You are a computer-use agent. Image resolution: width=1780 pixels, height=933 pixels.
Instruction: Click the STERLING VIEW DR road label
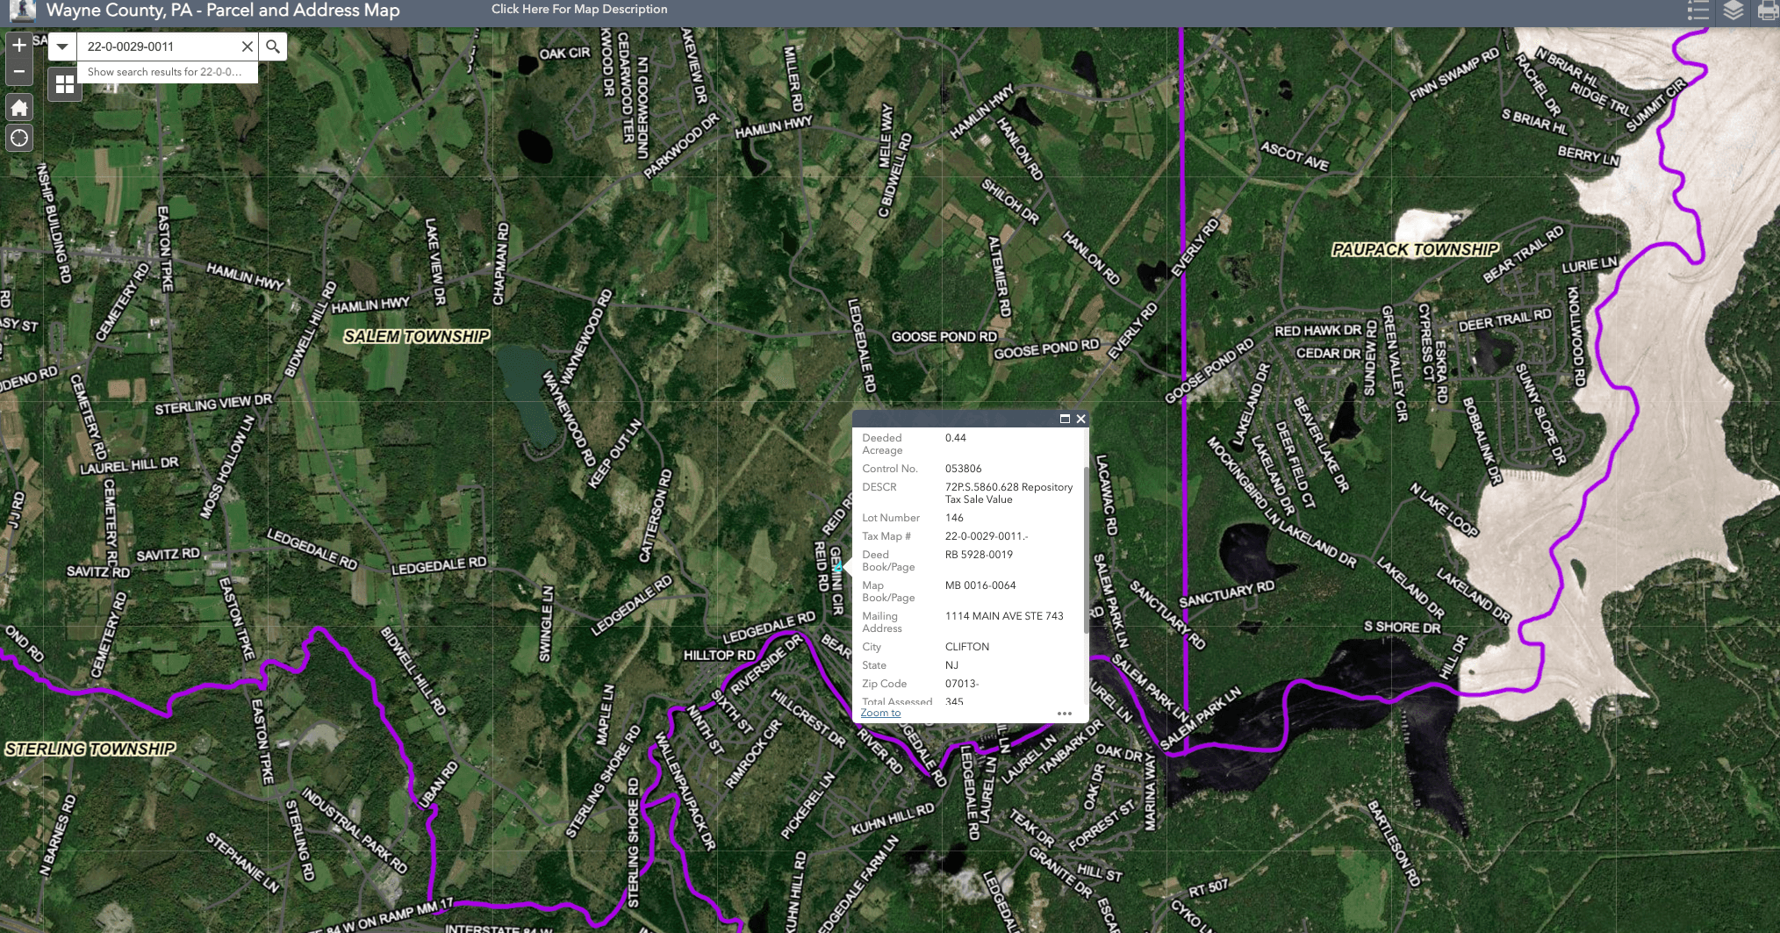click(x=213, y=404)
